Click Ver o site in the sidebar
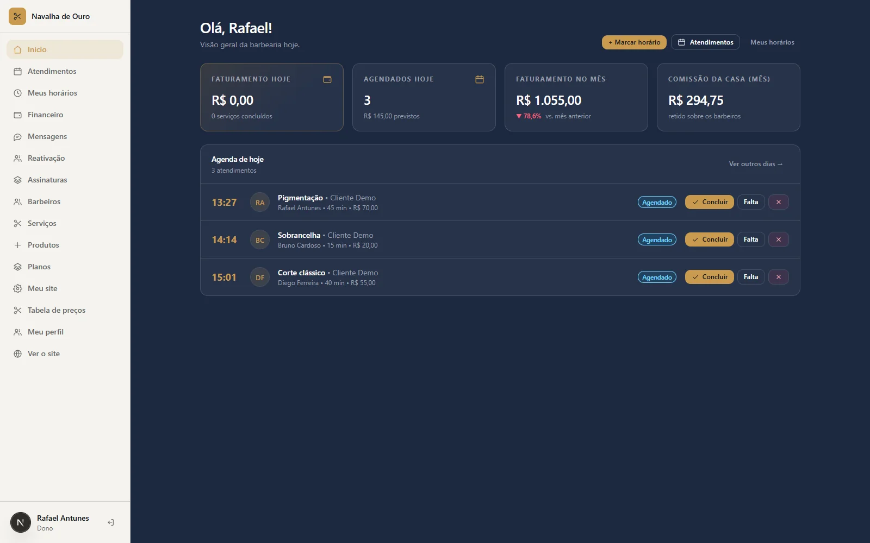This screenshot has height=543, width=870. [65, 353]
